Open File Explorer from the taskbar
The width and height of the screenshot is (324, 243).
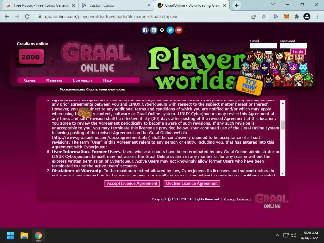(x=24, y=235)
